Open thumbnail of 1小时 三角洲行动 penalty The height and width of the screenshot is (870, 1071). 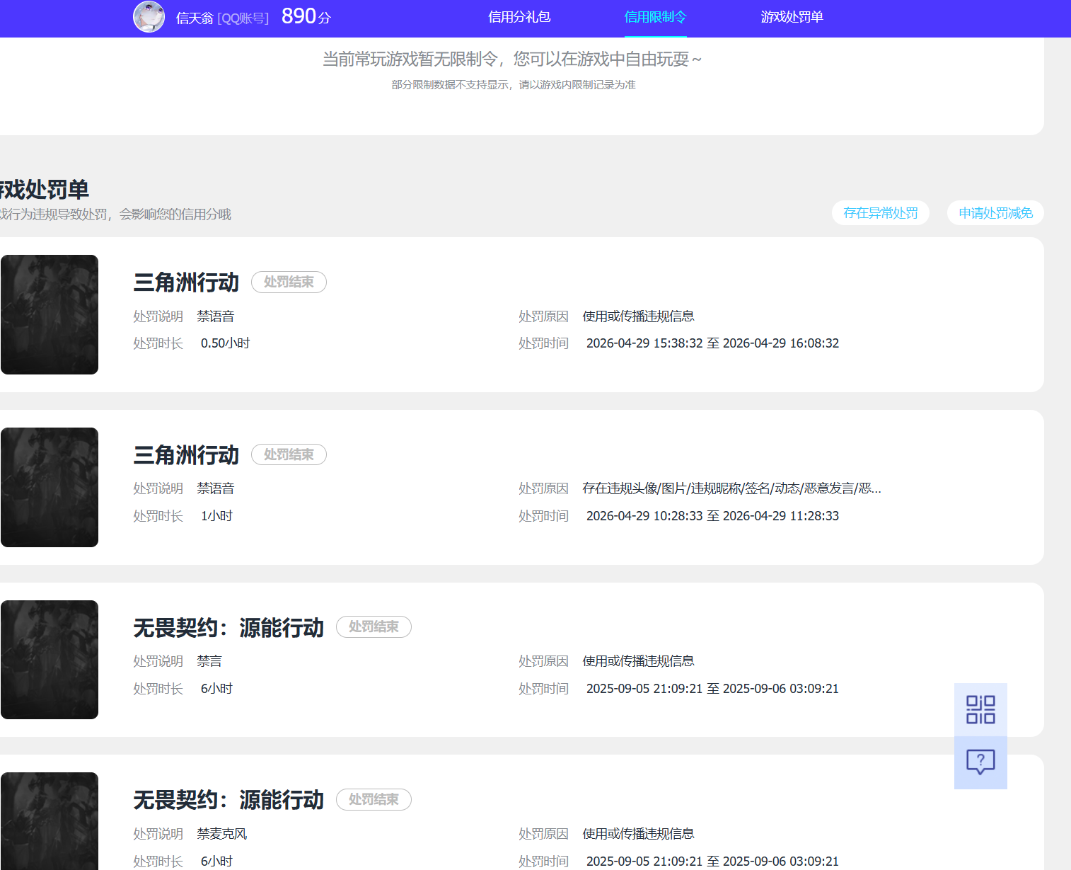click(x=50, y=487)
